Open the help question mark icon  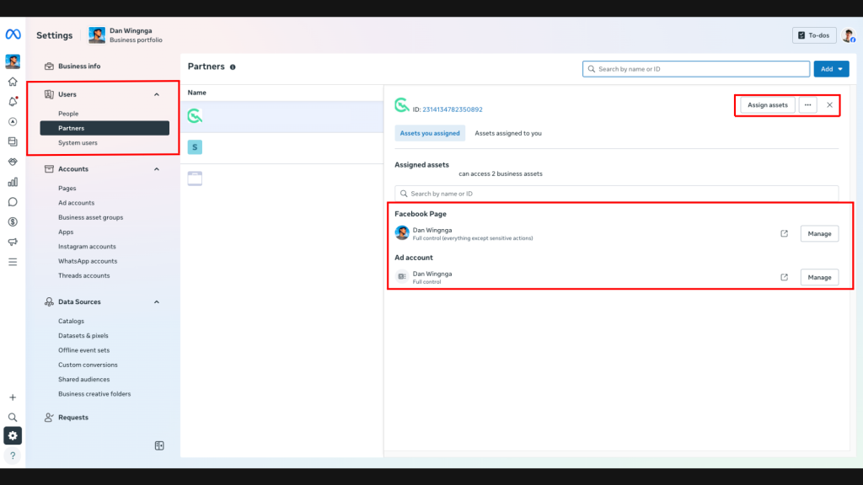pyautogui.click(x=13, y=456)
